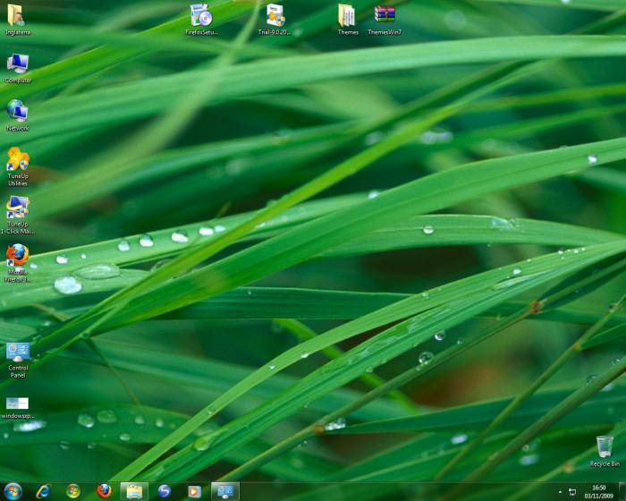626x501 pixels.
Task: Select the Mozilla Firefox desktop shortcut
Action: coord(18,257)
